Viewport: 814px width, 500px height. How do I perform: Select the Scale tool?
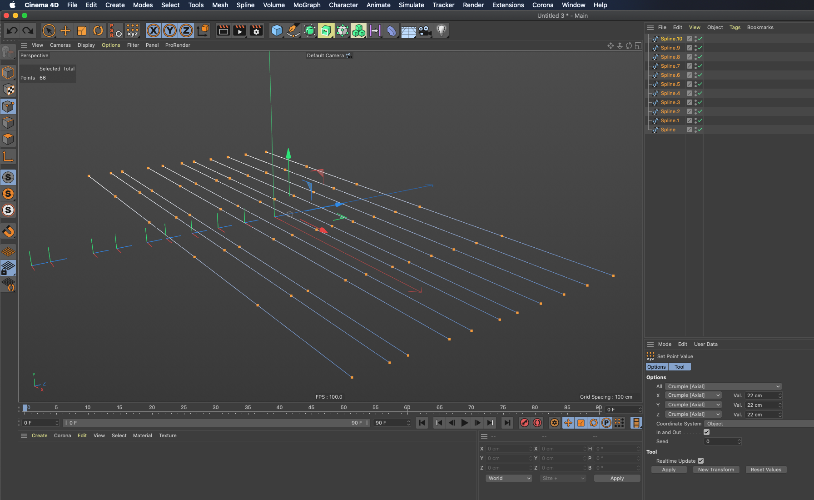(82, 30)
